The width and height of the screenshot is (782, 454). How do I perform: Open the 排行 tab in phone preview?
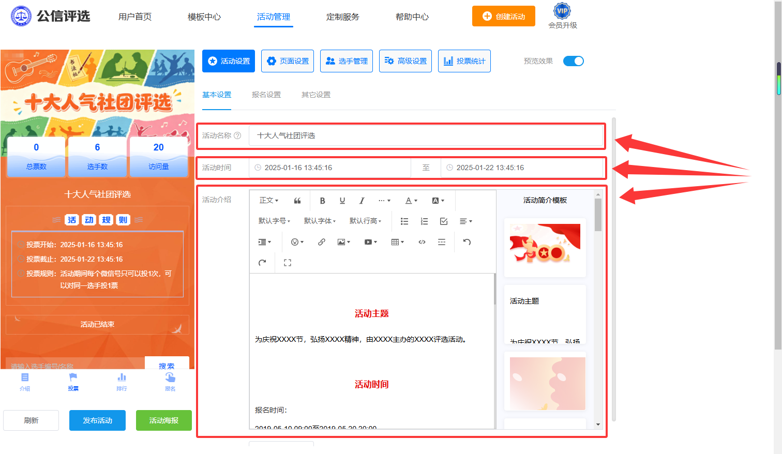pyautogui.click(x=122, y=382)
